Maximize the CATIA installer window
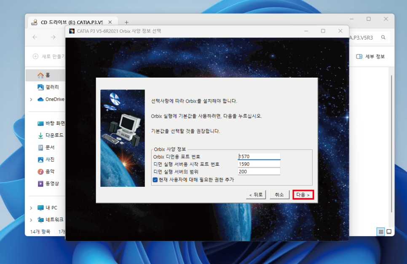Image resolution: width=407 pixels, height=264 pixels. (323, 31)
